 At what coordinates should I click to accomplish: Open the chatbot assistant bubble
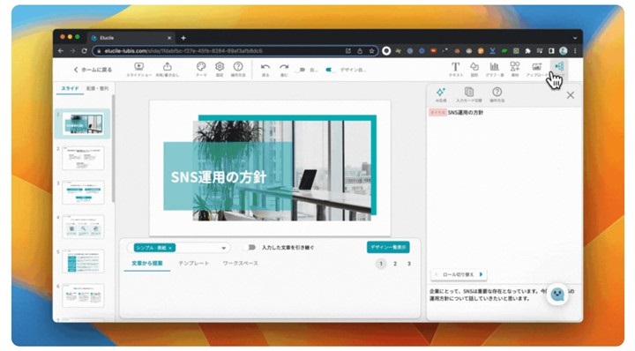[x=557, y=295]
